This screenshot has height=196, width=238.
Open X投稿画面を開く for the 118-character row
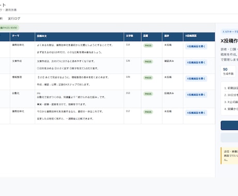[196, 46]
